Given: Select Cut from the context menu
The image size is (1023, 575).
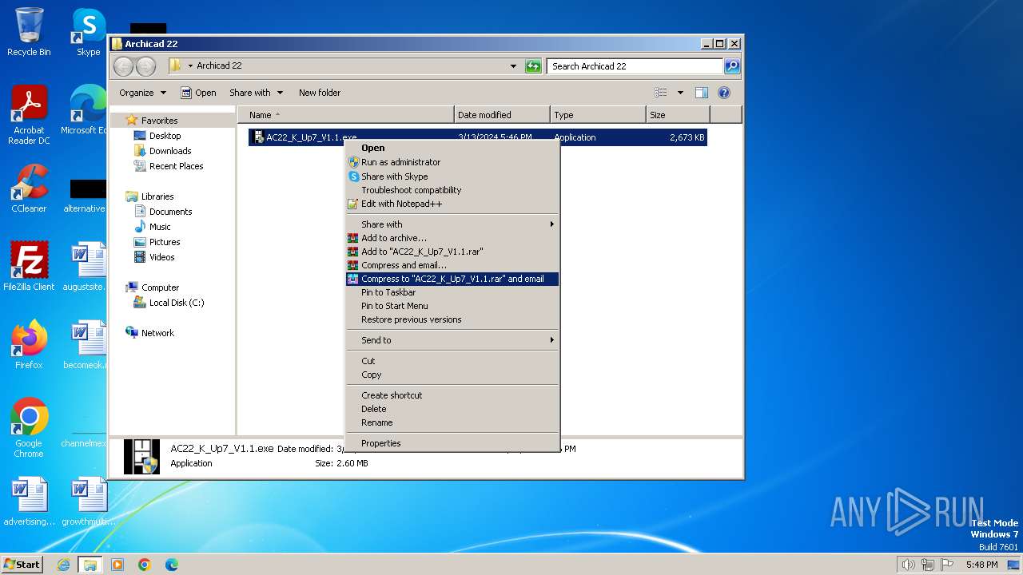Looking at the screenshot, I should click(x=452, y=361).
